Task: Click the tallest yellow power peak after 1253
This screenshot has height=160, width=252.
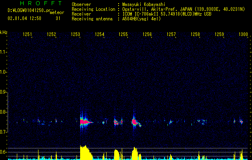Action: (x=85, y=152)
